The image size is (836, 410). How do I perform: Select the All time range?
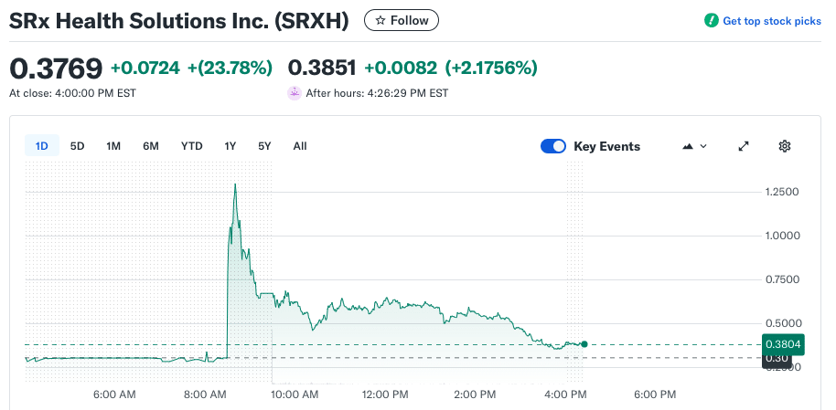(300, 146)
